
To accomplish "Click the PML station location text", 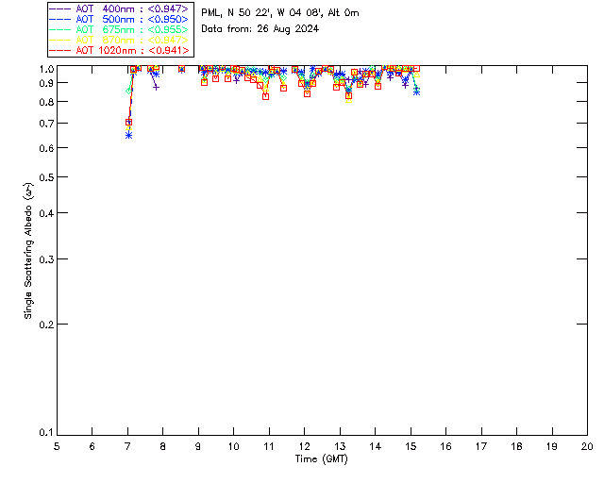I will tap(280, 13).
